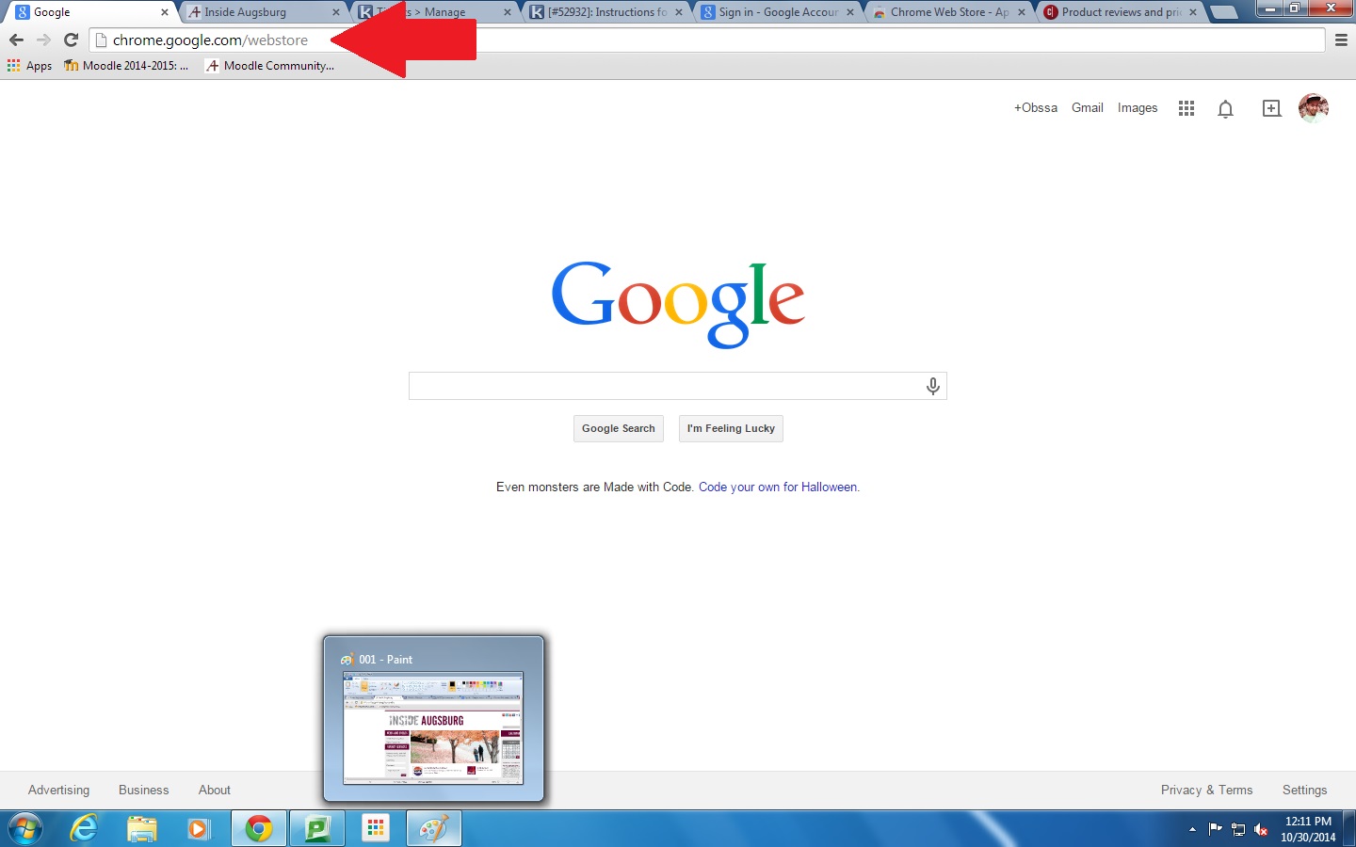
Task: Switch to the Manage tab
Action: 434,12
